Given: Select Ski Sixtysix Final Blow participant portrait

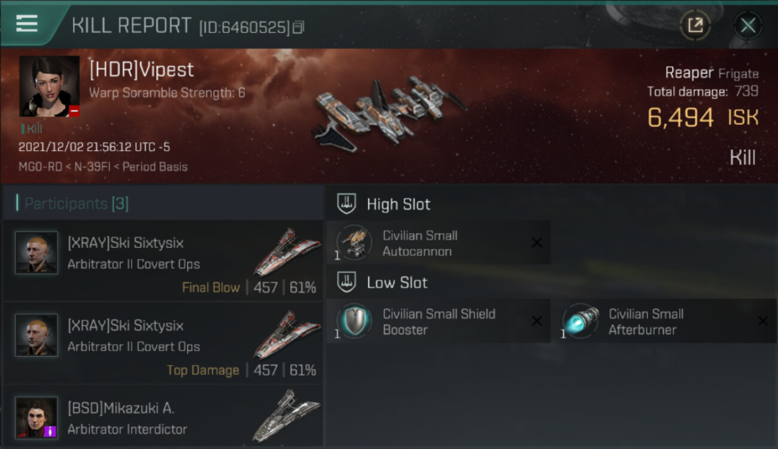Looking at the screenshot, I should point(37,253).
